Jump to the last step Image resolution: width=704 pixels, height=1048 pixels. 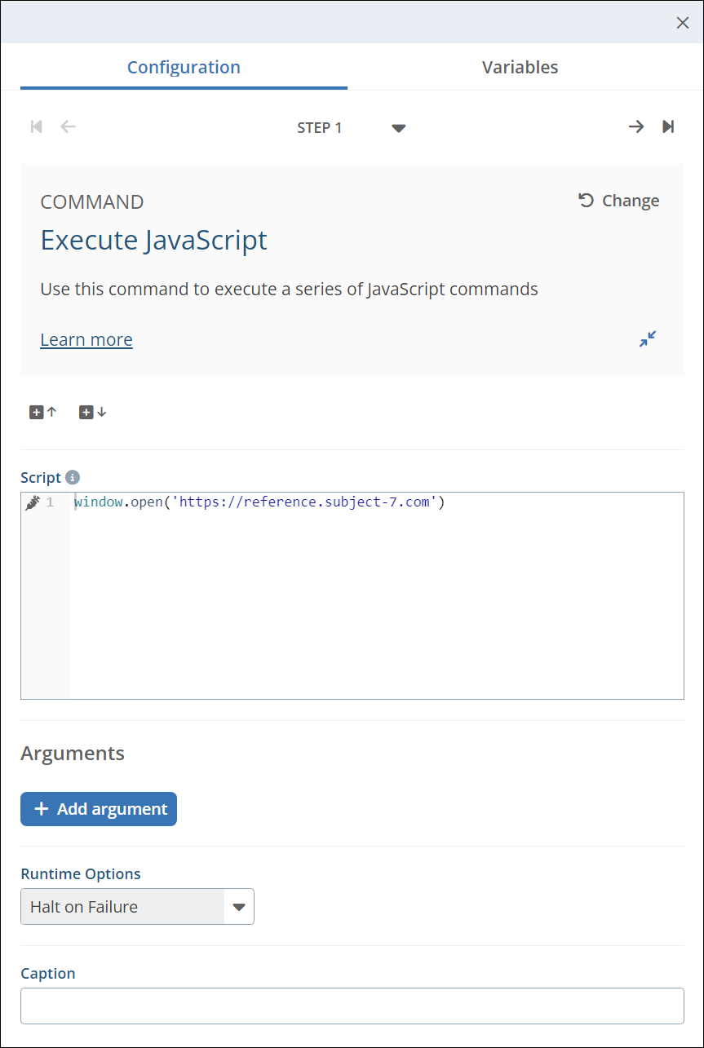[668, 126]
